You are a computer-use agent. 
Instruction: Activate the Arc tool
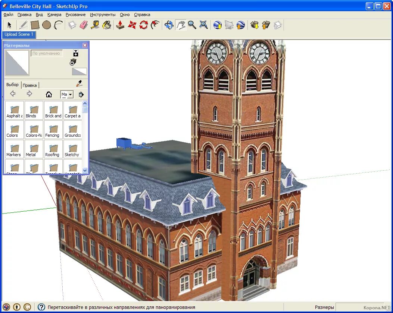58,25
